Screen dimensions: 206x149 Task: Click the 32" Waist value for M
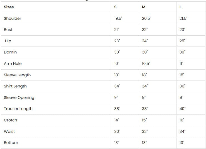click(x=145, y=131)
